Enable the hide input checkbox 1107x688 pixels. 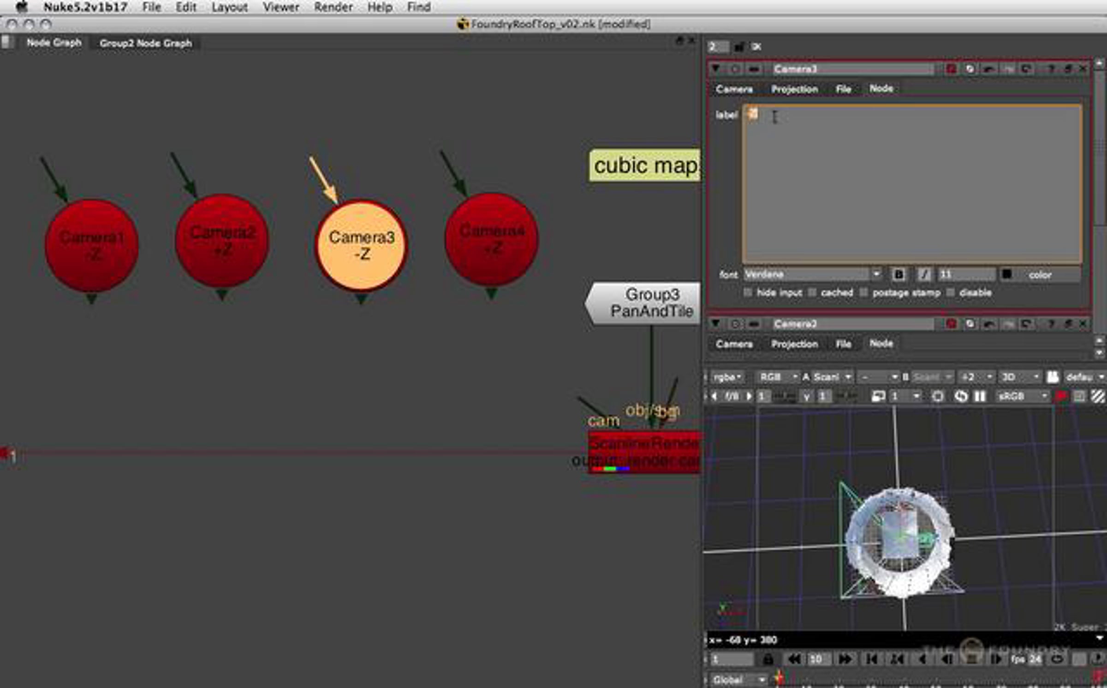tap(748, 293)
